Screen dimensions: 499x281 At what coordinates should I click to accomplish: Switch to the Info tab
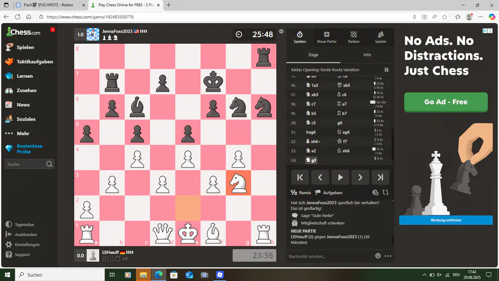[367, 55]
